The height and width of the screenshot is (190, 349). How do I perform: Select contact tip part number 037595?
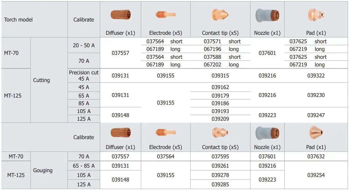coord(220,156)
